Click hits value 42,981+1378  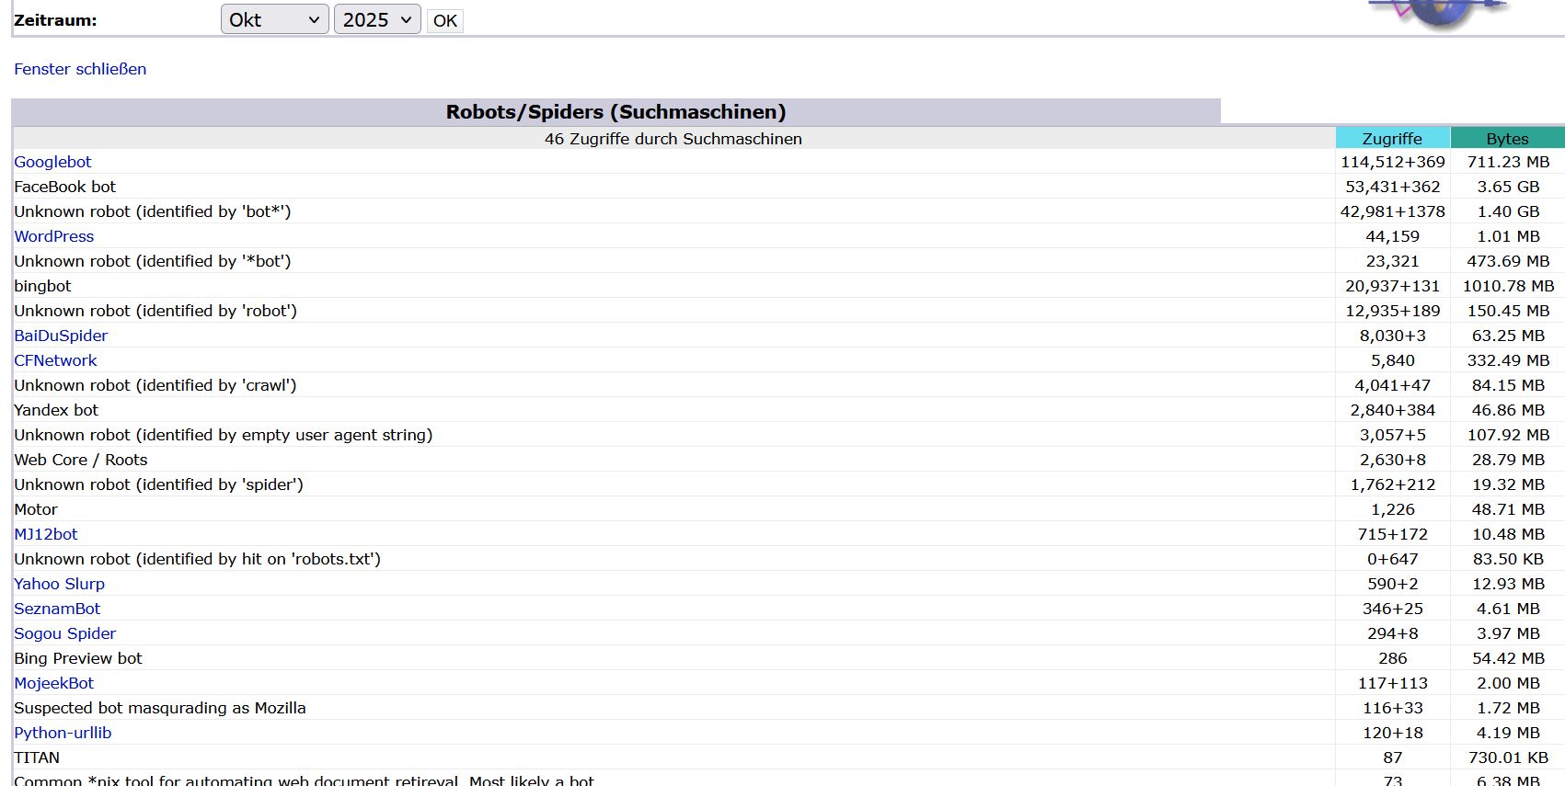[x=1392, y=211]
